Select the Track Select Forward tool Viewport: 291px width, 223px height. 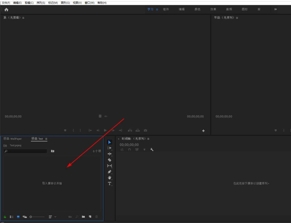click(x=110, y=148)
